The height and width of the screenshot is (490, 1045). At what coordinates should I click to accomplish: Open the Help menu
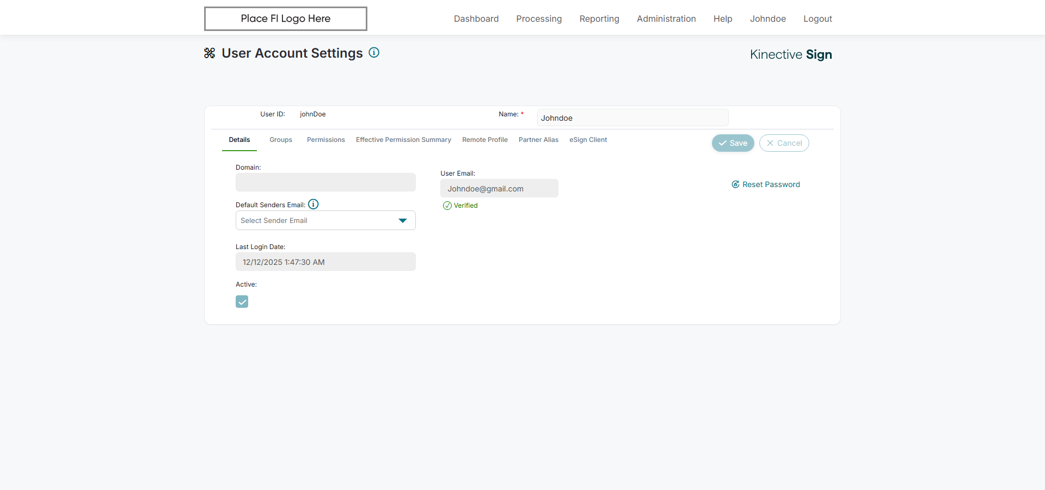pos(723,18)
